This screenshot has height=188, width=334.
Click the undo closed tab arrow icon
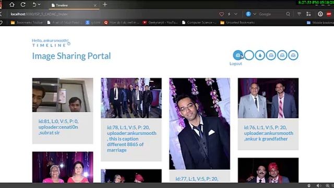click(34, 5)
